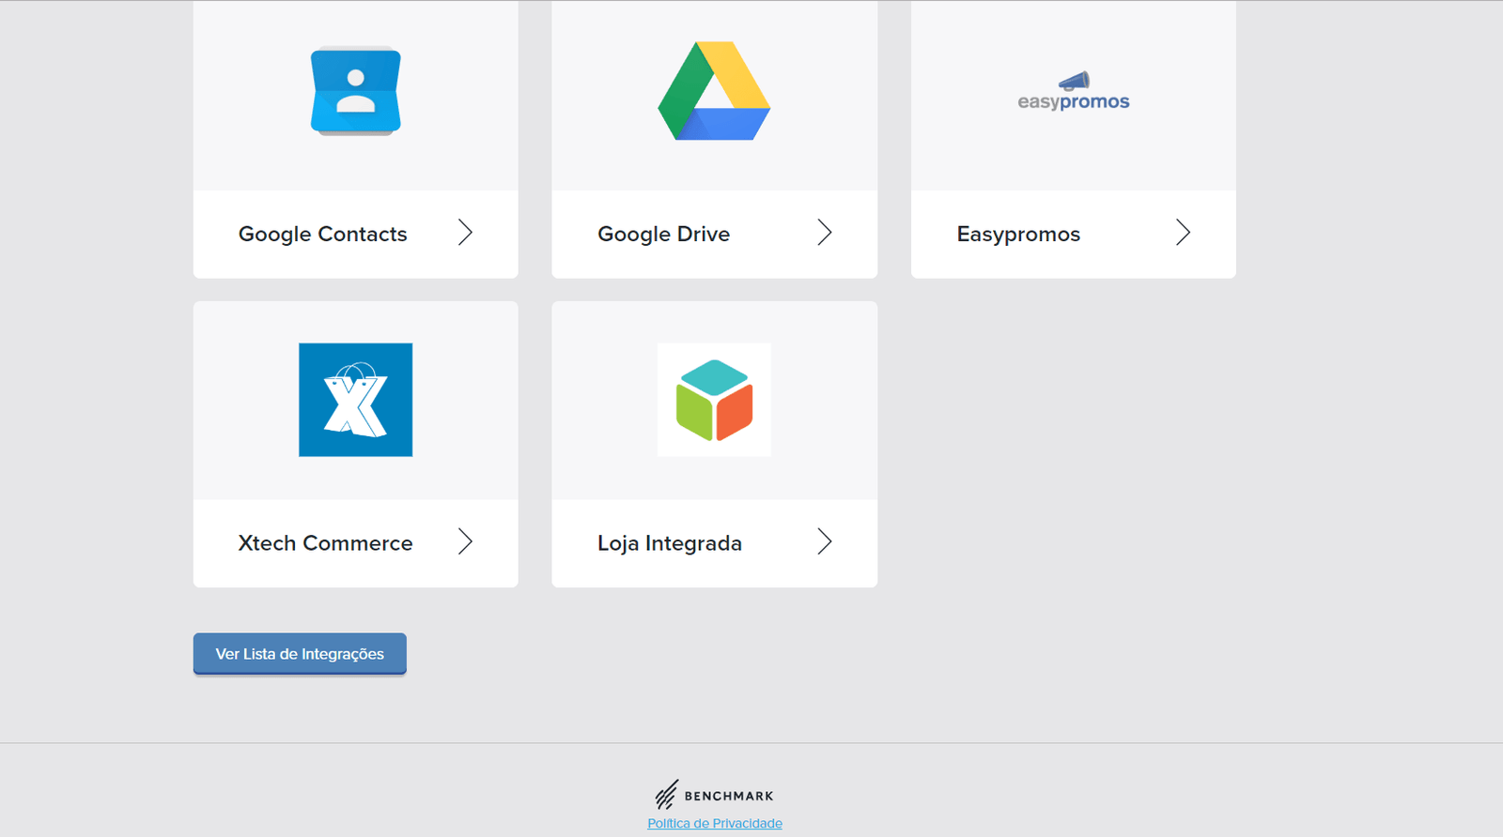Open the Política de Privacidade link
The width and height of the screenshot is (1503, 837).
tap(714, 823)
